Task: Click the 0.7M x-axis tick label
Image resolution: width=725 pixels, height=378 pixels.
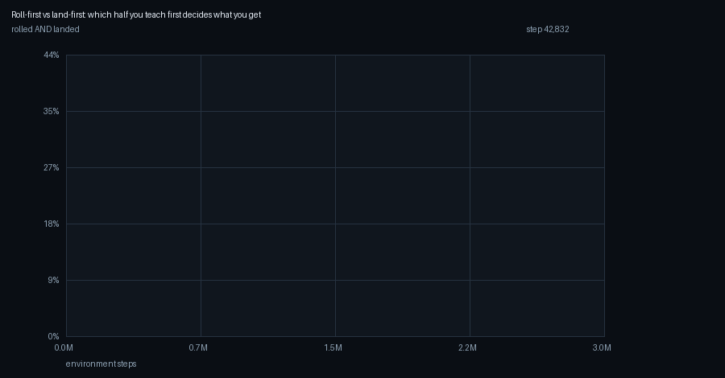Action: (x=198, y=347)
